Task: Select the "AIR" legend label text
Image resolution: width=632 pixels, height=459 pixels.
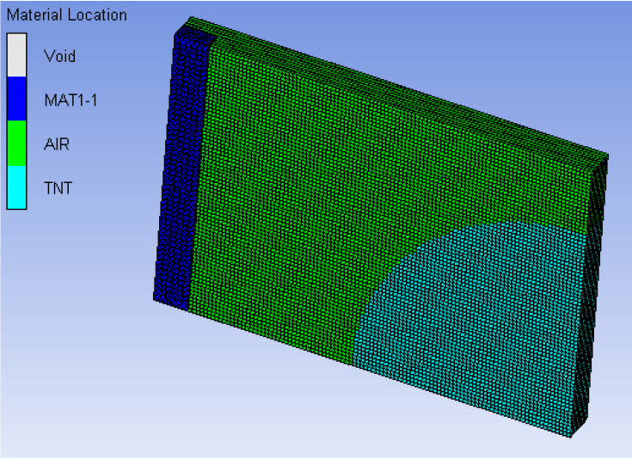Action: click(57, 144)
